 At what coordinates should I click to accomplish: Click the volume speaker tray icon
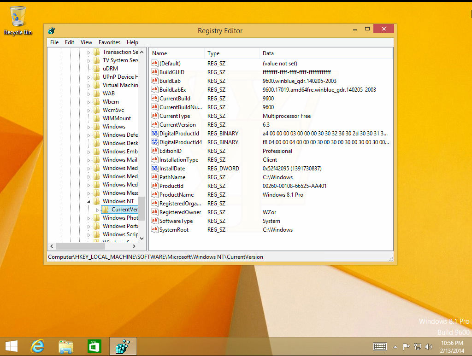tap(429, 347)
